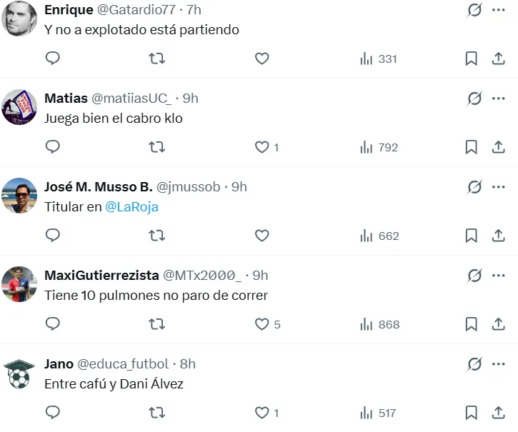
Task: Bookmark Matias's tweet
Action: tap(471, 147)
